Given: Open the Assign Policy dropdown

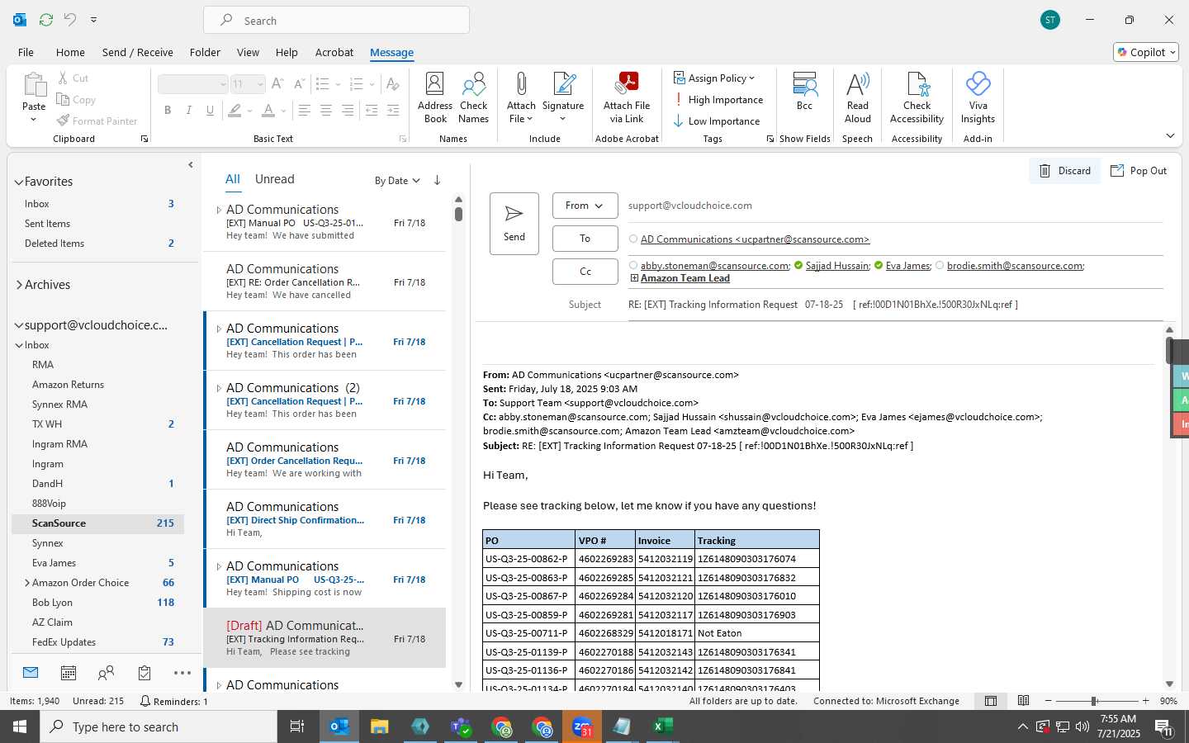Looking at the screenshot, I should 714,78.
